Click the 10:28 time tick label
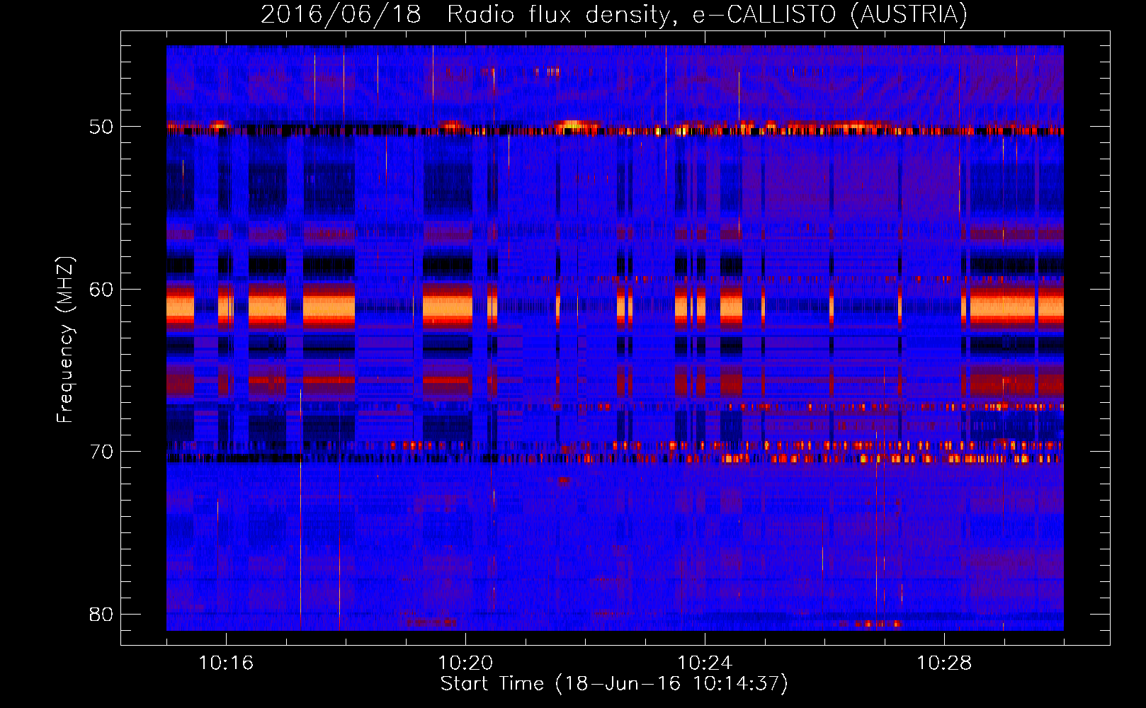Image resolution: width=1146 pixels, height=708 pixels. 944,663
